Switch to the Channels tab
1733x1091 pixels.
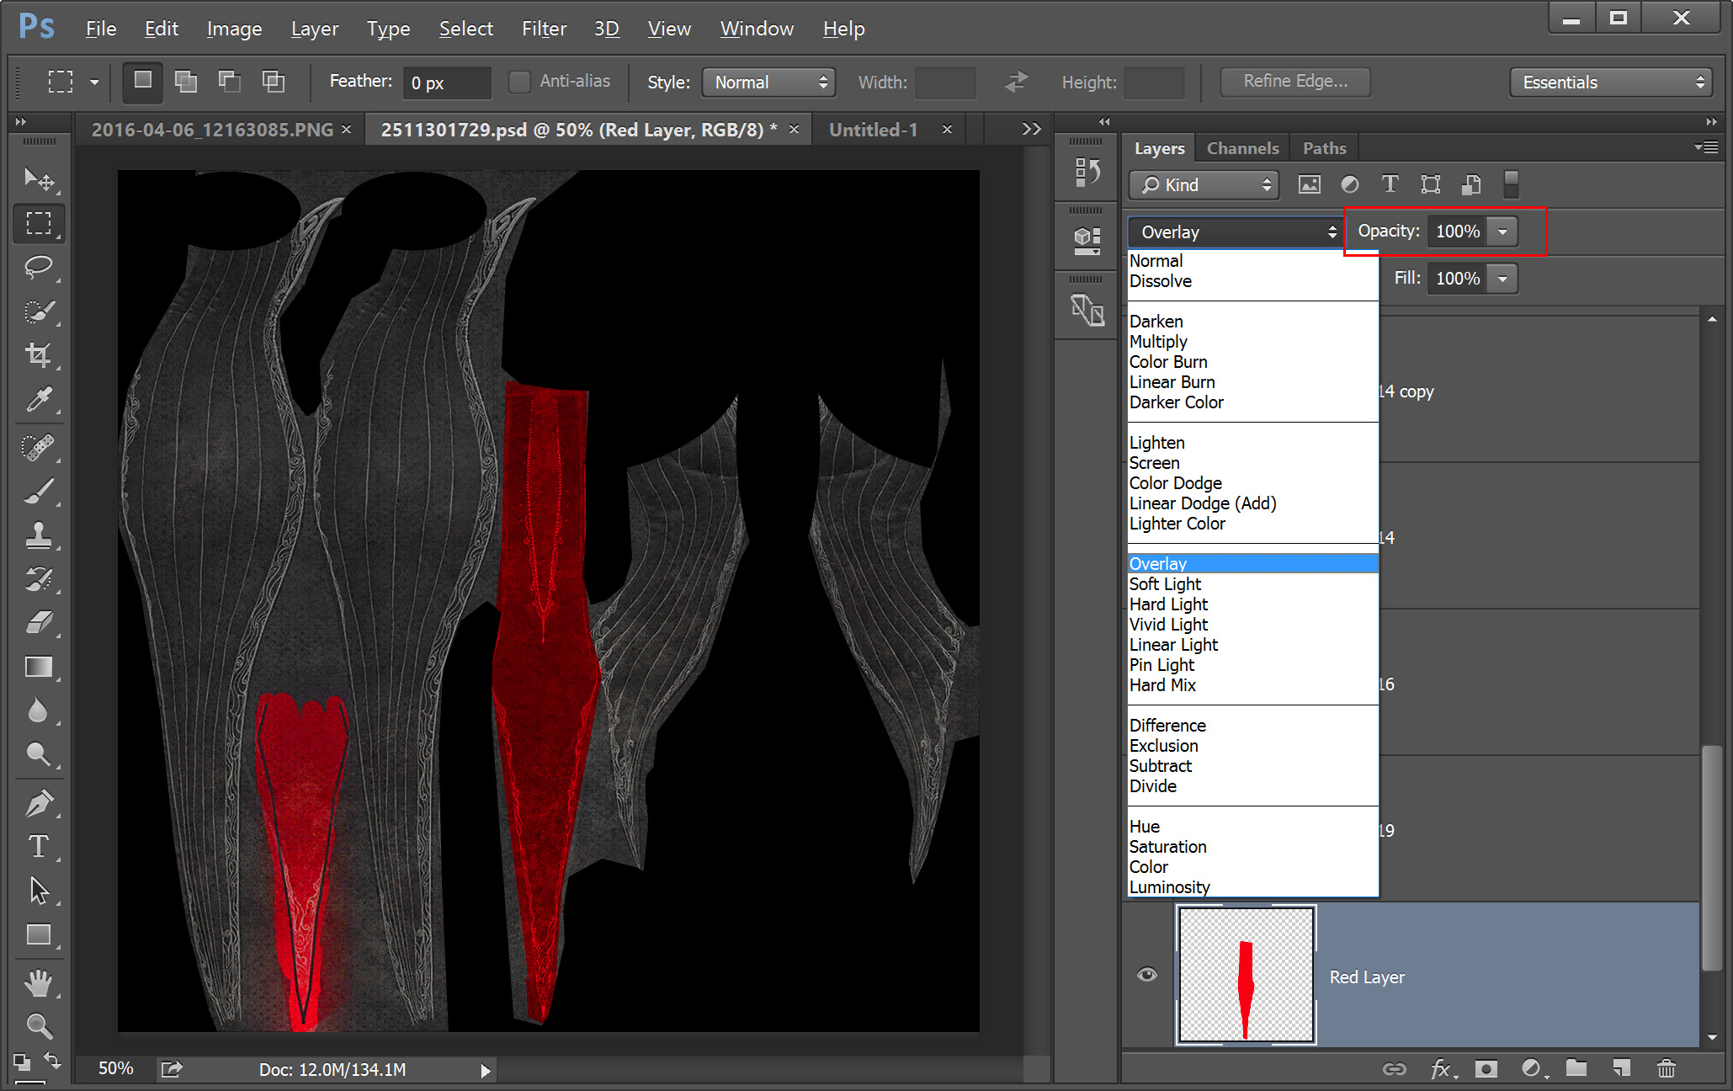(1242, 148)
